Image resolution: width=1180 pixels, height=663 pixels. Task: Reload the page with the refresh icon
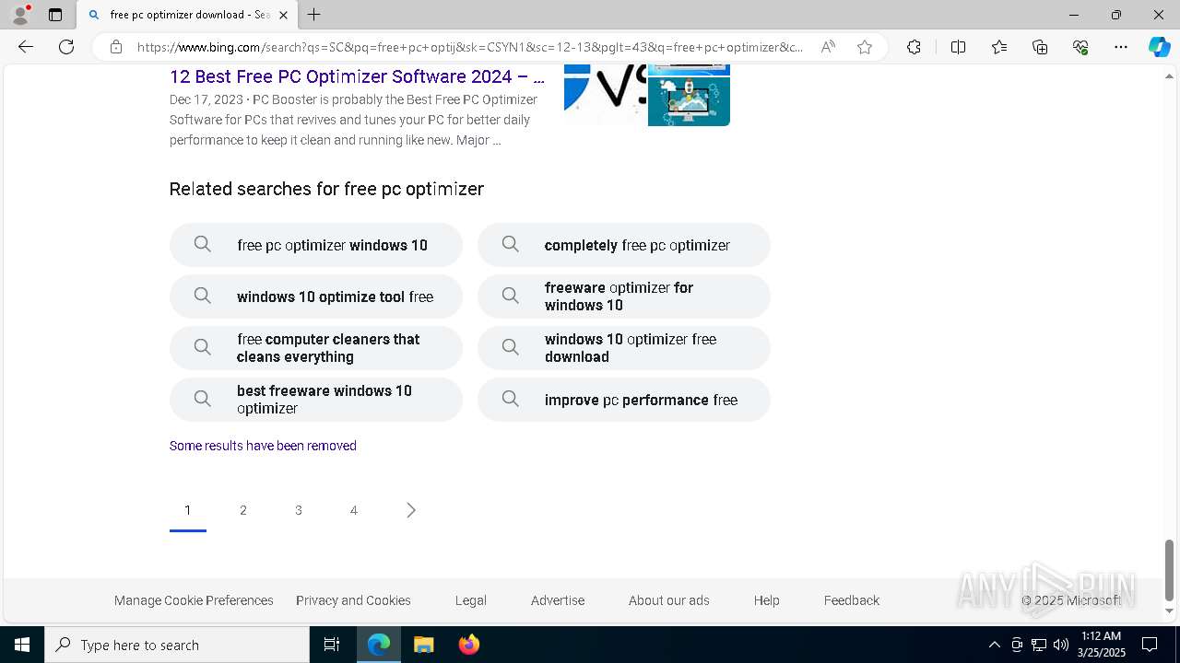tap(66, 47)
